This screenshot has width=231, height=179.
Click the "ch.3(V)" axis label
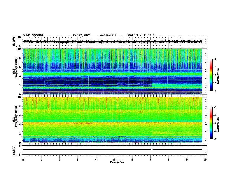click(x=14, y=150)
